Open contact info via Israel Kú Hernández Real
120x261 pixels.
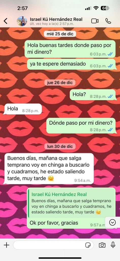point(56,19)
